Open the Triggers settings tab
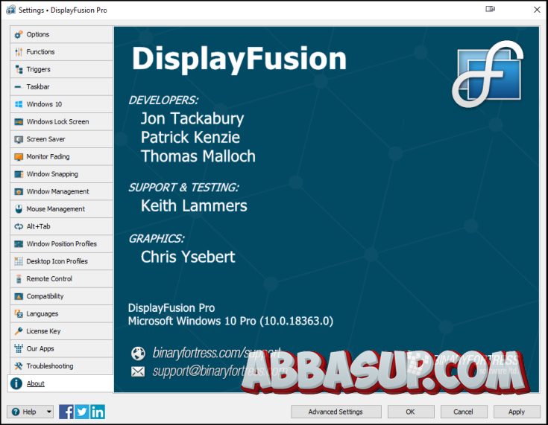This screenshot has width=548, height=425. point(61,69)
